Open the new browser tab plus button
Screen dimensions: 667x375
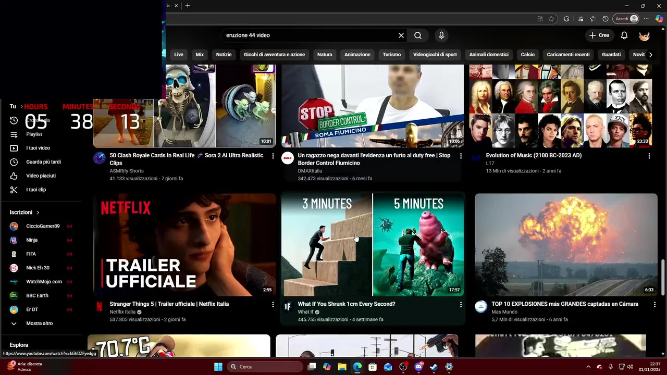click(188, 6)
